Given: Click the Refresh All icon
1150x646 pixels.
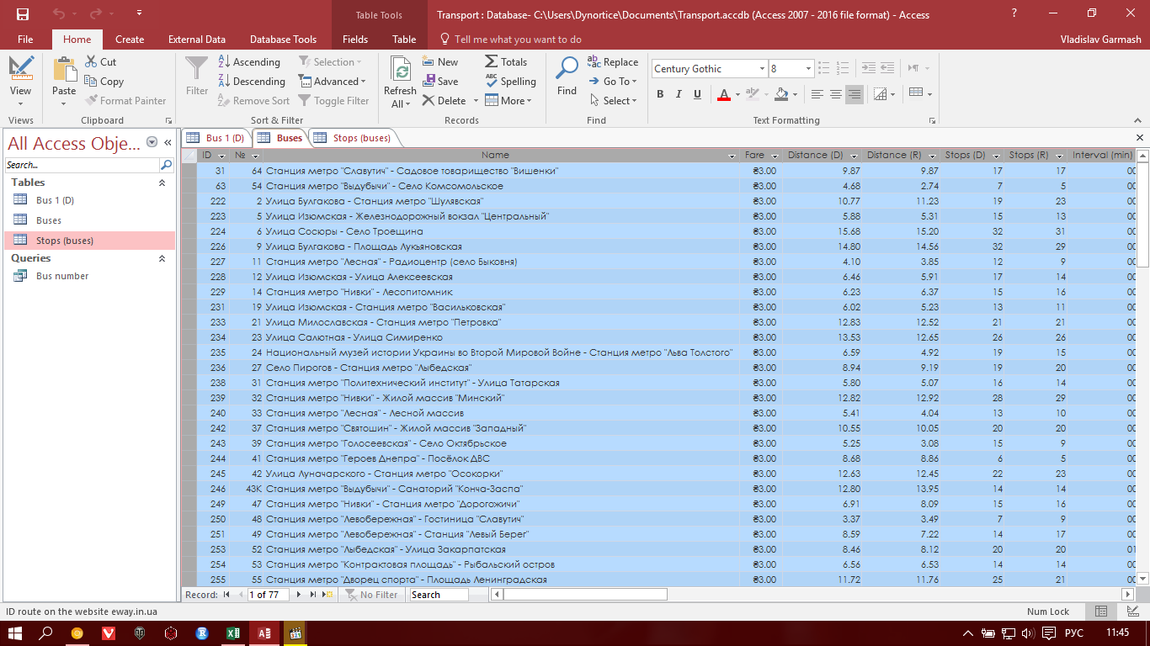Looking at the screenshot, I should [x=400, y=71].
